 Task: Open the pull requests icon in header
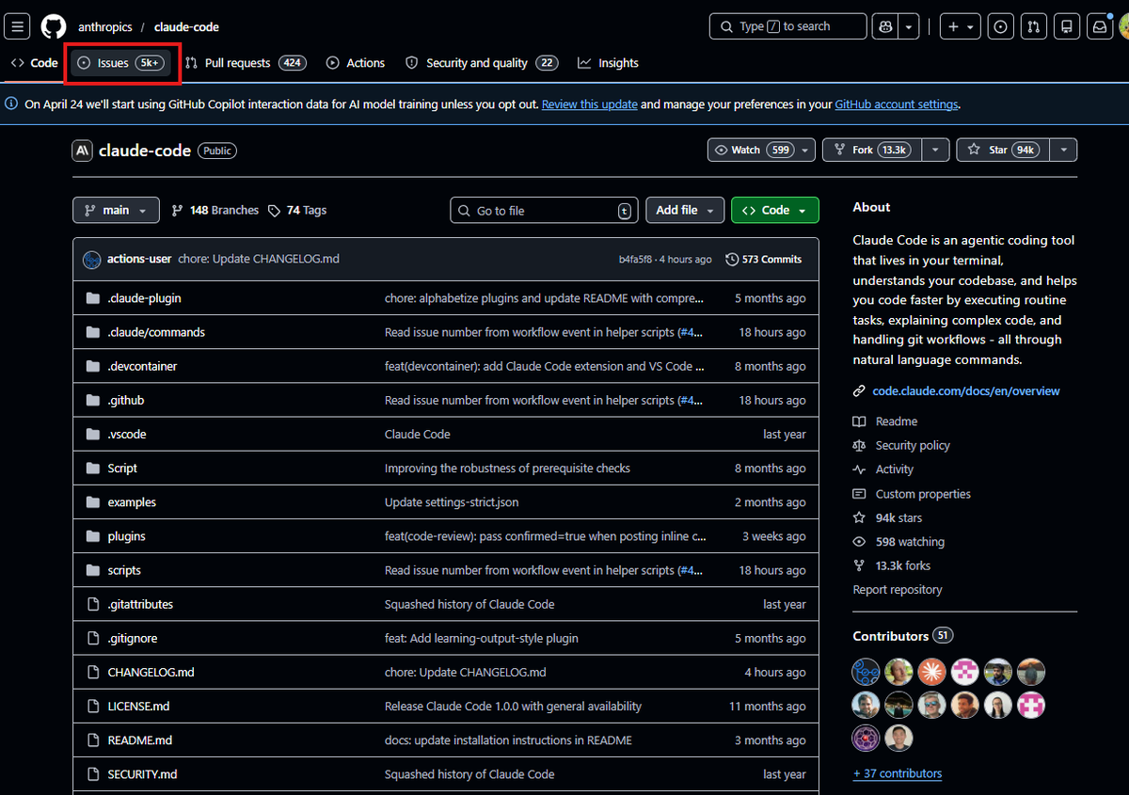tap(1034, 26)
